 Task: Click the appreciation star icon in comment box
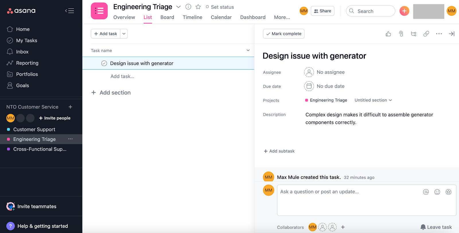(448, 192)
